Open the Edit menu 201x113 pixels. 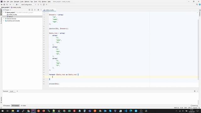pos(8,2)
